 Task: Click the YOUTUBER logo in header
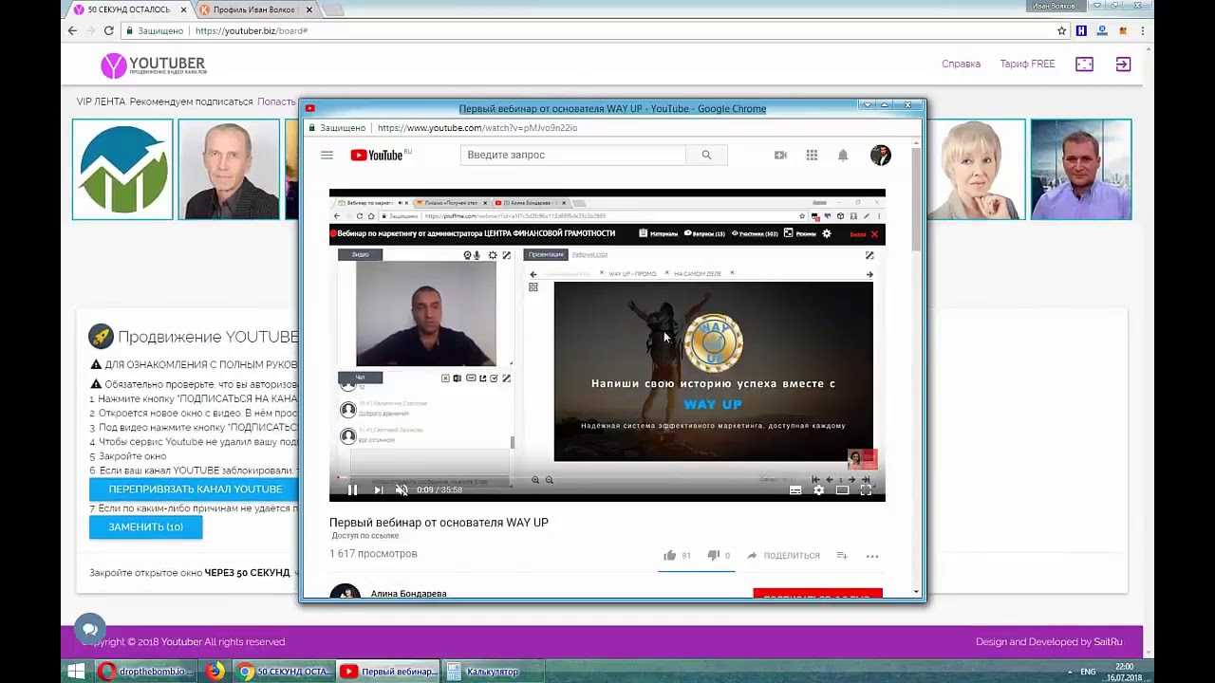153,65
